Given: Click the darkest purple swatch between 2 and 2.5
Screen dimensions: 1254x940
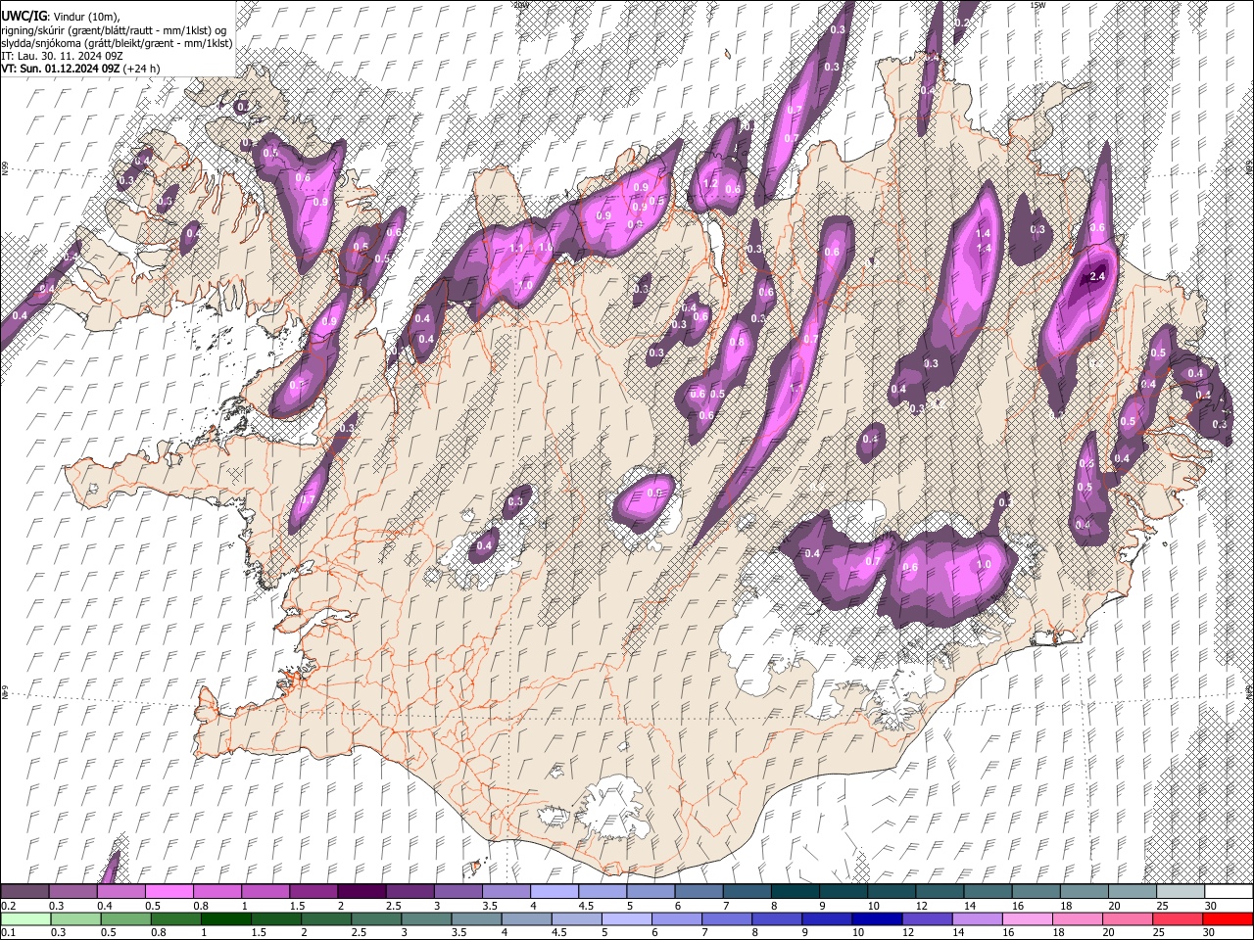Looking at the screenshot, I should [361, 892].
